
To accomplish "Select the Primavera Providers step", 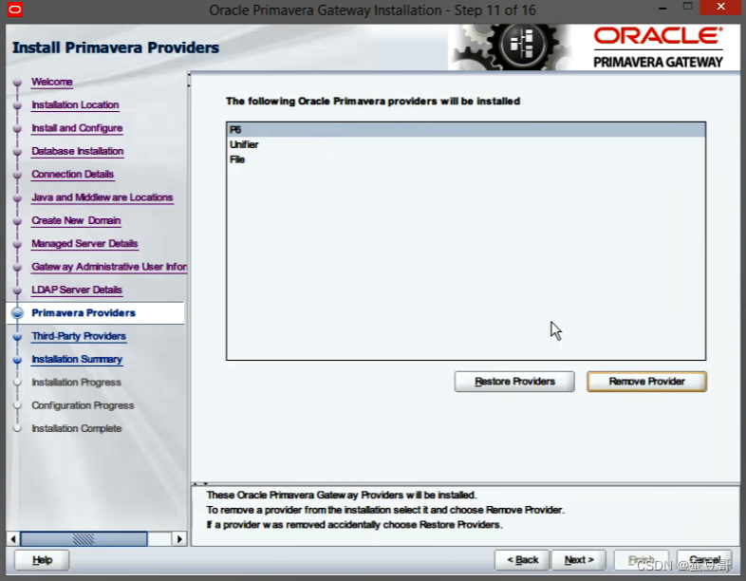I will [x=84, y=313].
